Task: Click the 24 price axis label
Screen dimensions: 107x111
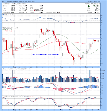Action: 101,63
